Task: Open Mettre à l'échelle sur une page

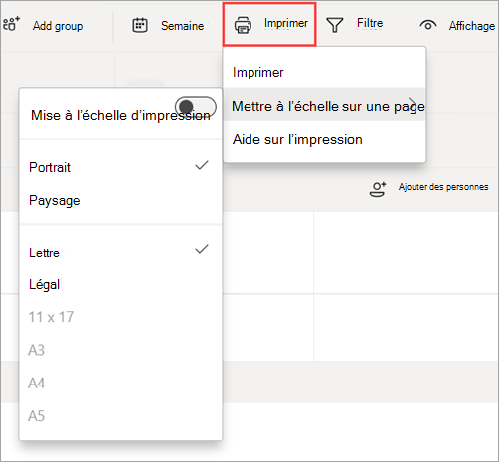Action: 324,104
